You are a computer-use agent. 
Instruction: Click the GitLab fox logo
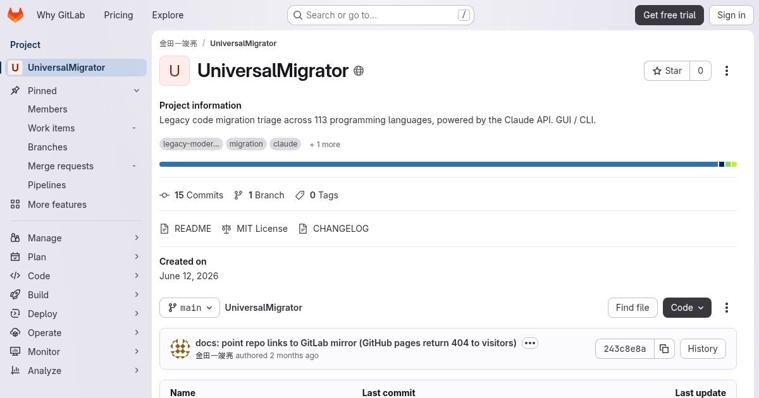pos(15,15)
